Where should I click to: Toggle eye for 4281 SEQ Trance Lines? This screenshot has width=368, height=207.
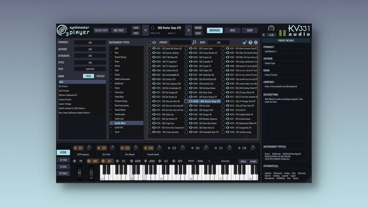pyautogui.click(x=191, y=48)
